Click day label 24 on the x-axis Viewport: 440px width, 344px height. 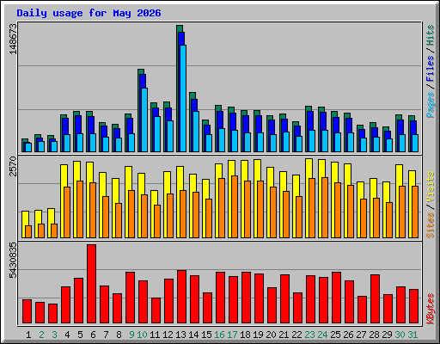coord(322,335)
